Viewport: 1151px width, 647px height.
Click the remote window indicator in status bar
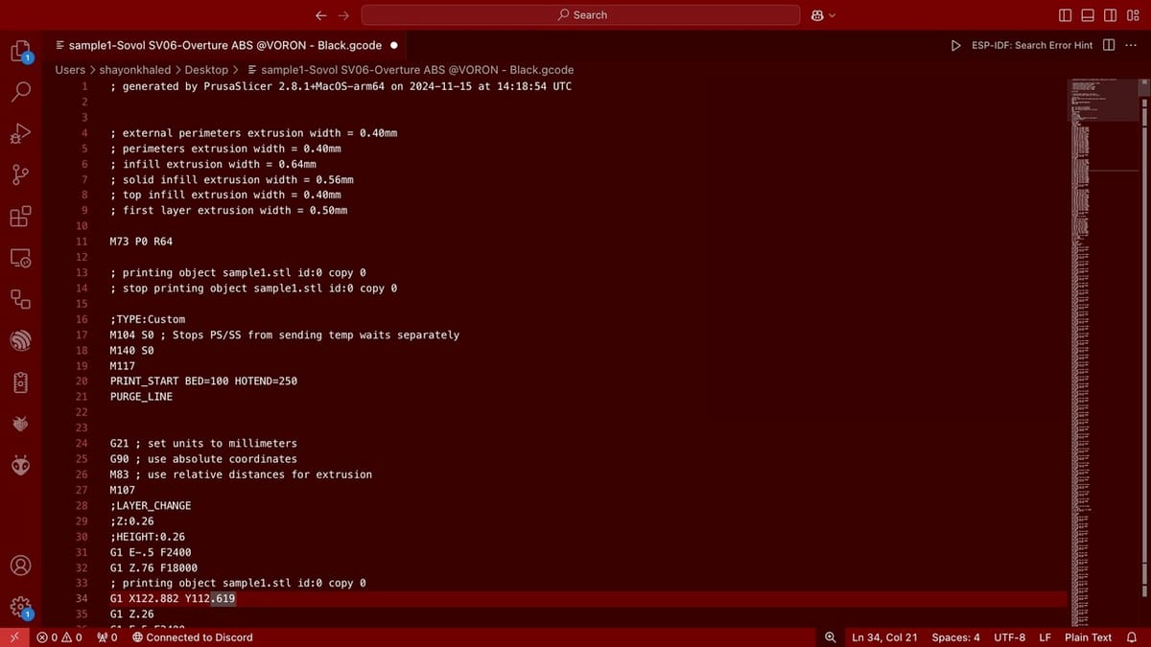point(13,637)
